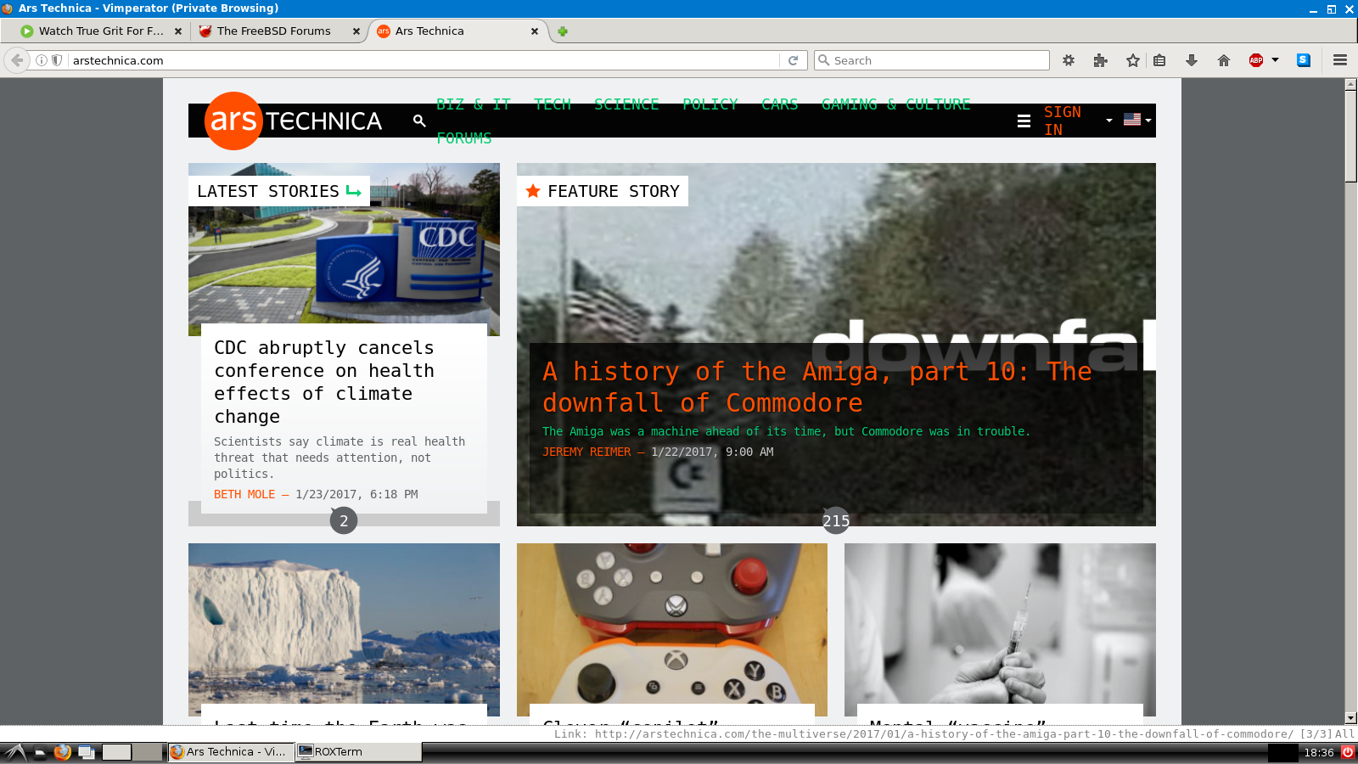This screenshot has width=1358, height=764.
Task: Click the LATEST STORIES label
Action: [279, 191]
